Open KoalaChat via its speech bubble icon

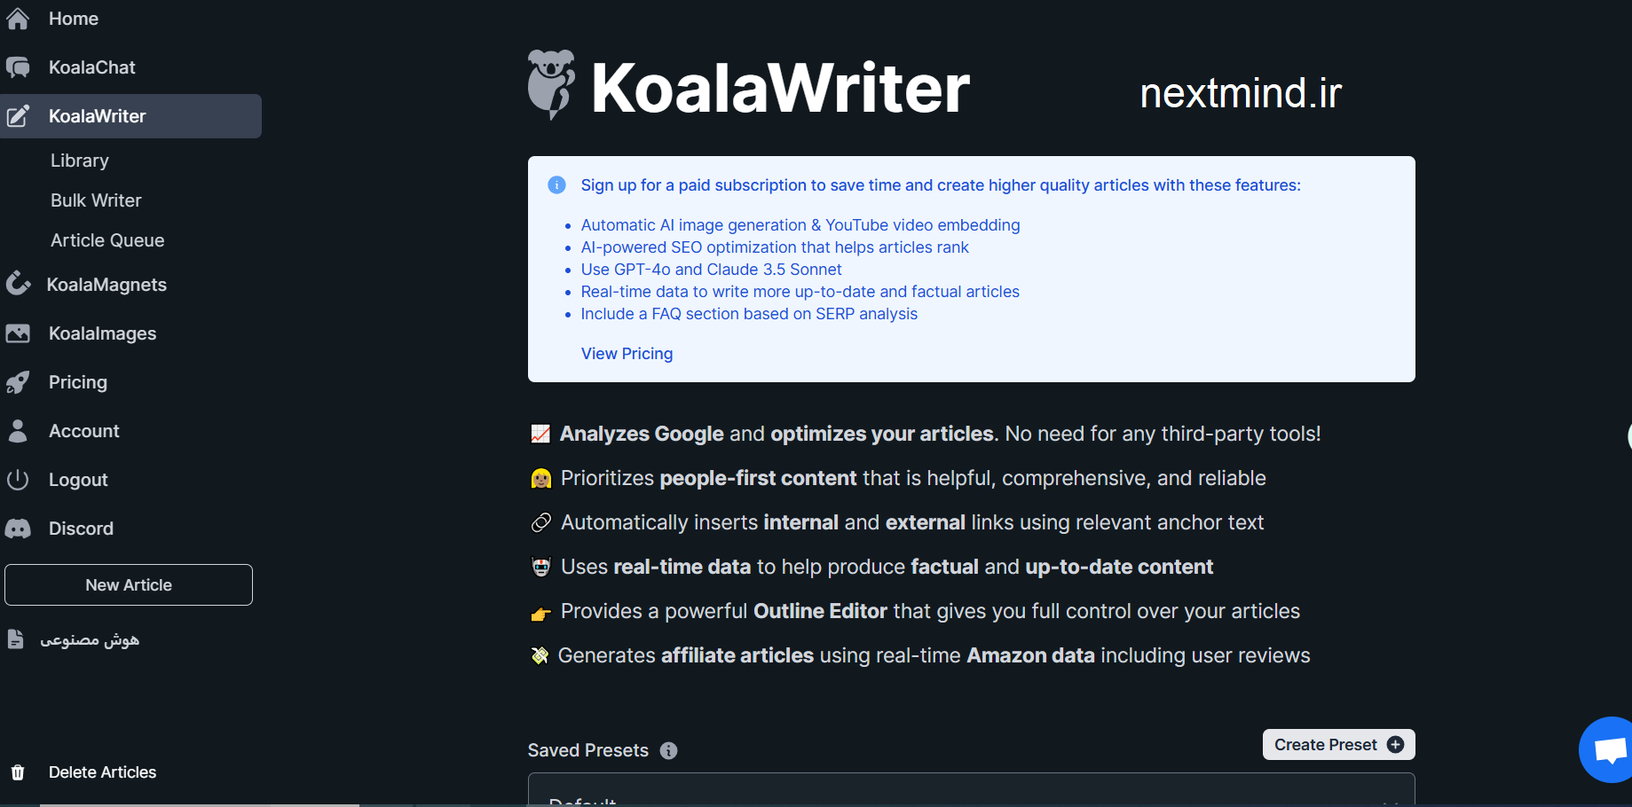[18, 67]
